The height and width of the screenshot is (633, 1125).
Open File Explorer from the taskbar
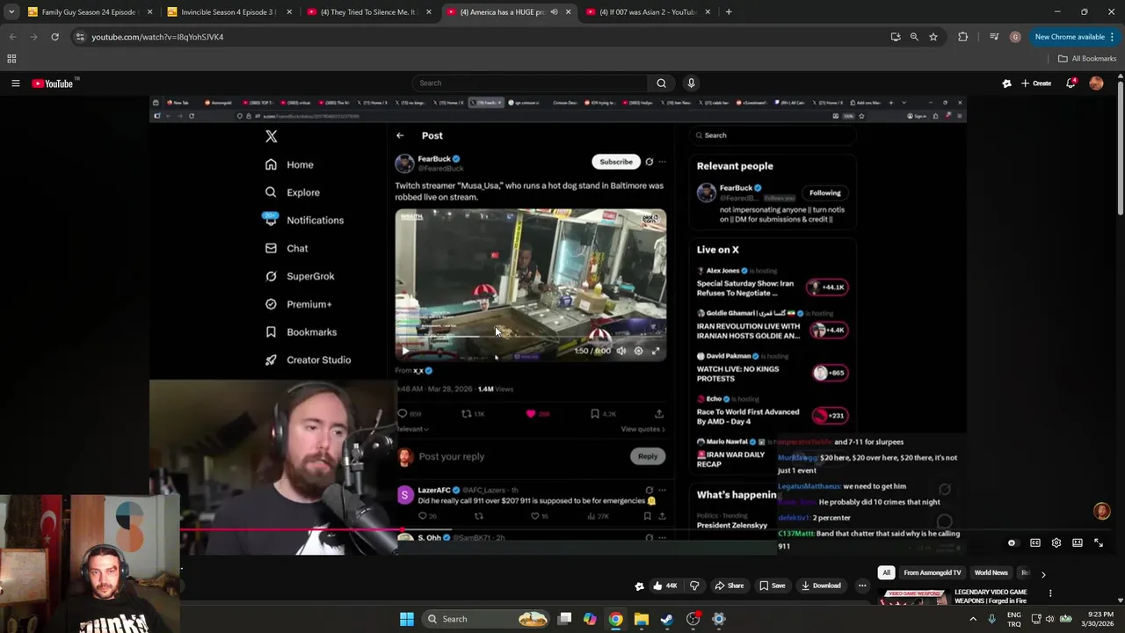click(642, 619)
